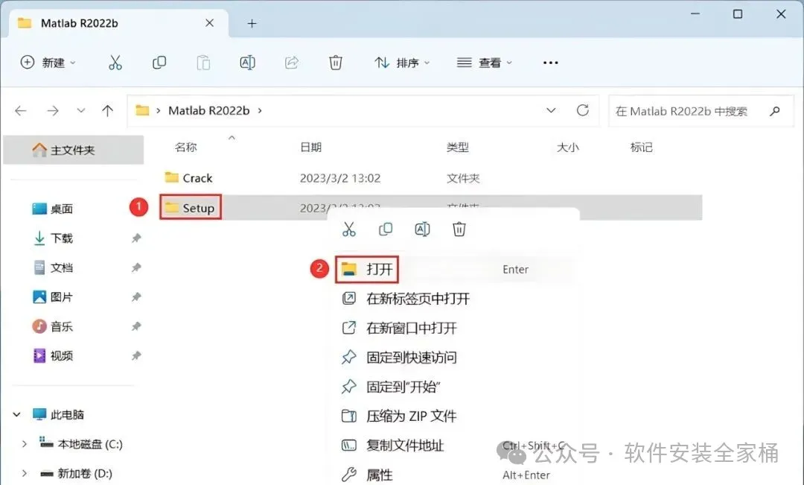Click the search magnifier icon
The width and height of the screenshot is (804, 485).
pos(775,111)
